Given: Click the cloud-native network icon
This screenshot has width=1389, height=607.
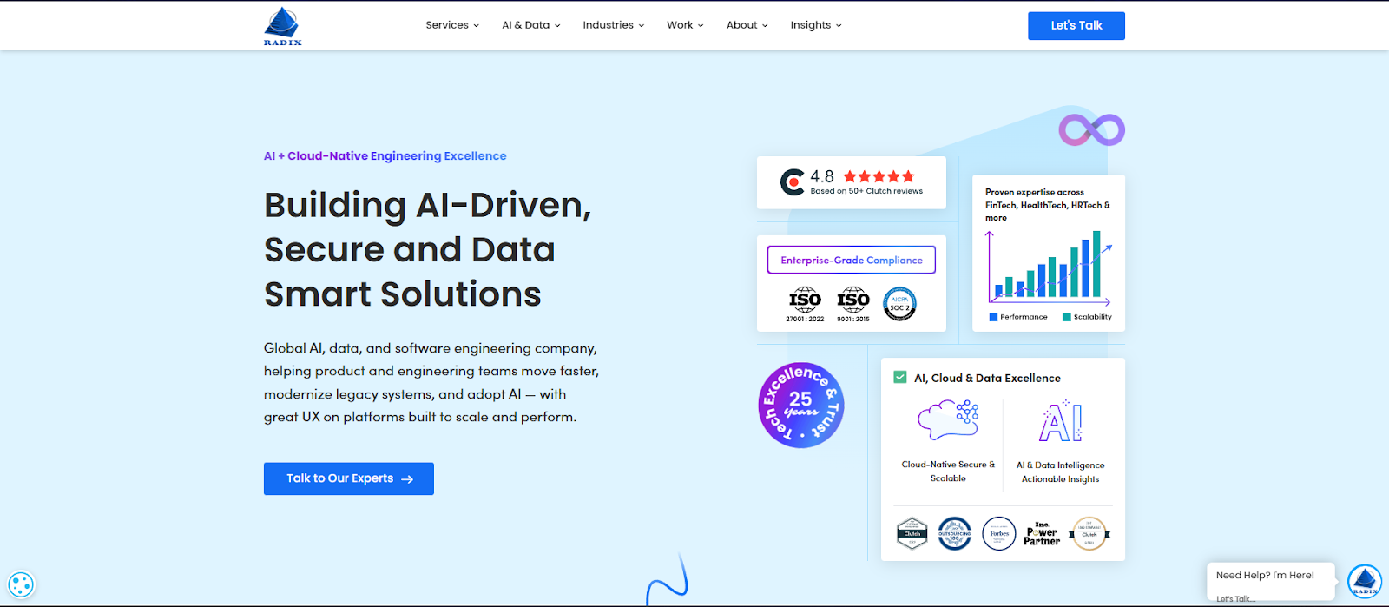Looking at the screenshot, I should pos(948,420).
